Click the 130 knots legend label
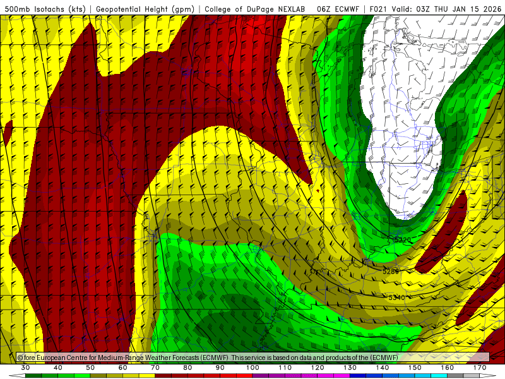 point(350,368)
